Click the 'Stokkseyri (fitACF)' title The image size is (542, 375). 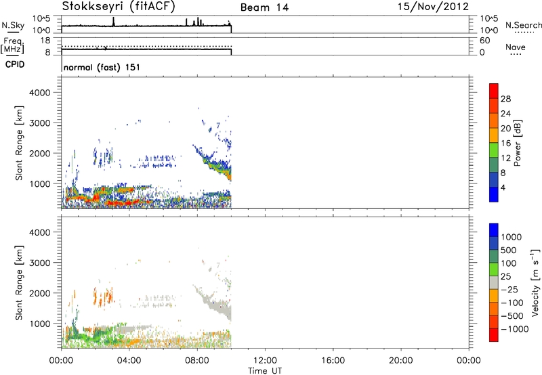[x=119, y=7]
